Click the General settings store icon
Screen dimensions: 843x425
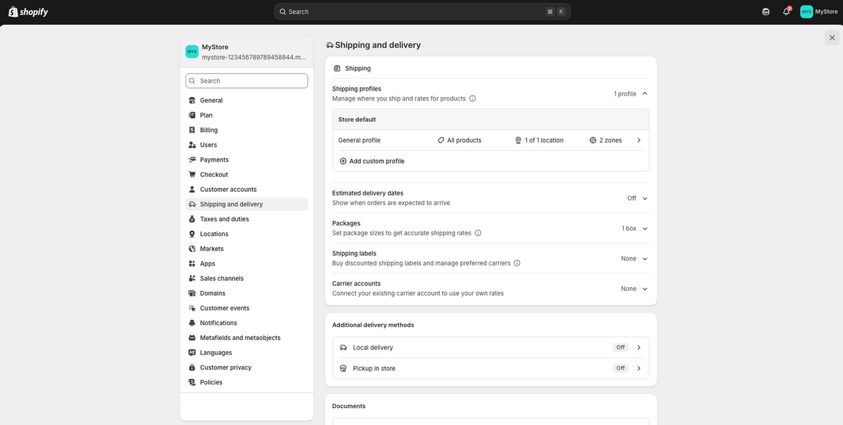coord(192,100)
